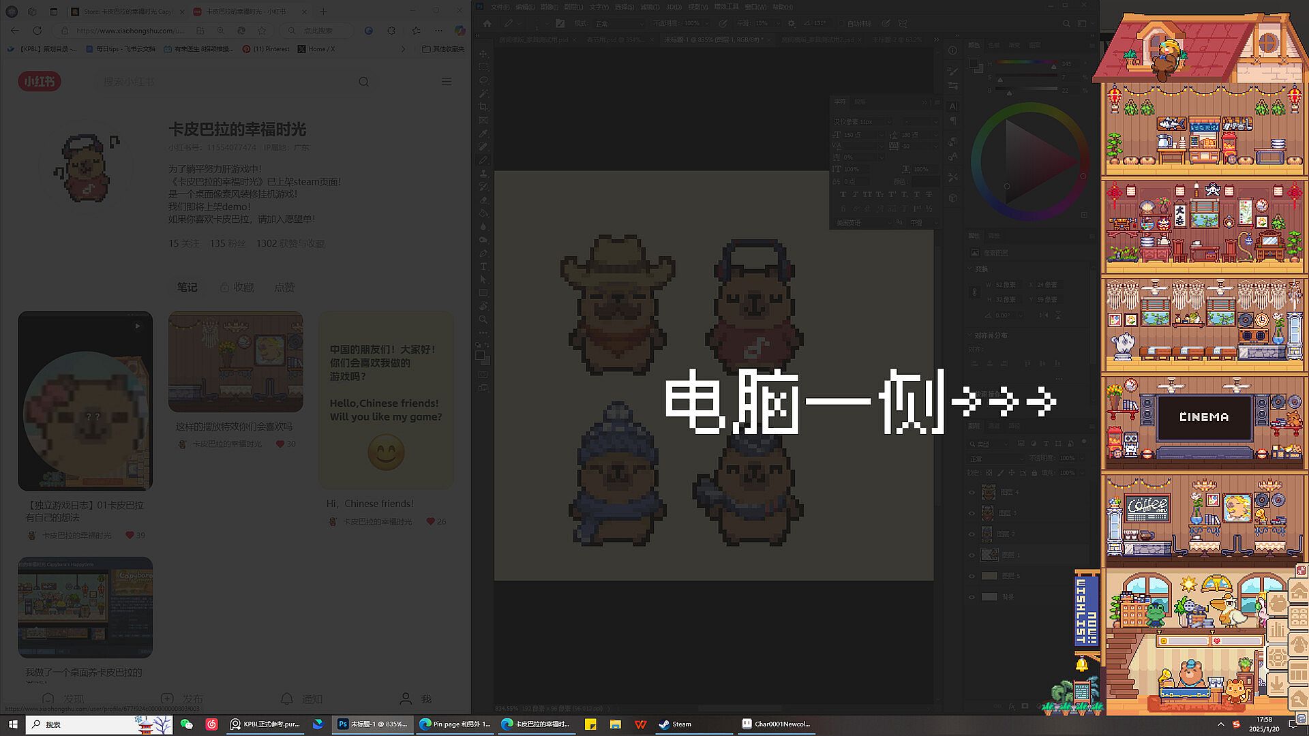1309x736 pixels.
Task: Select the Move tool in Photoshop toolbar
Action: point(483,54)
